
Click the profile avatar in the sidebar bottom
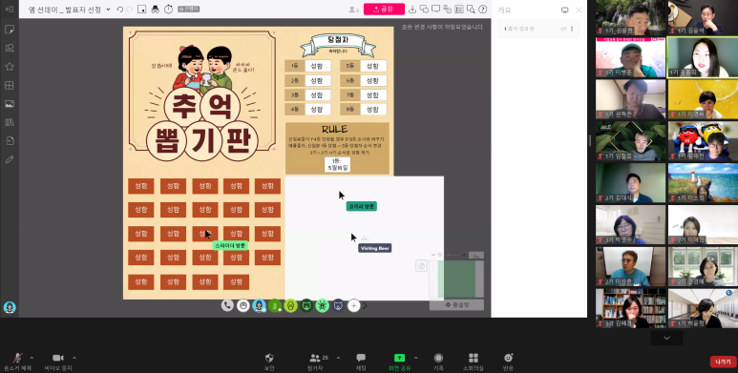coord(10,307)
